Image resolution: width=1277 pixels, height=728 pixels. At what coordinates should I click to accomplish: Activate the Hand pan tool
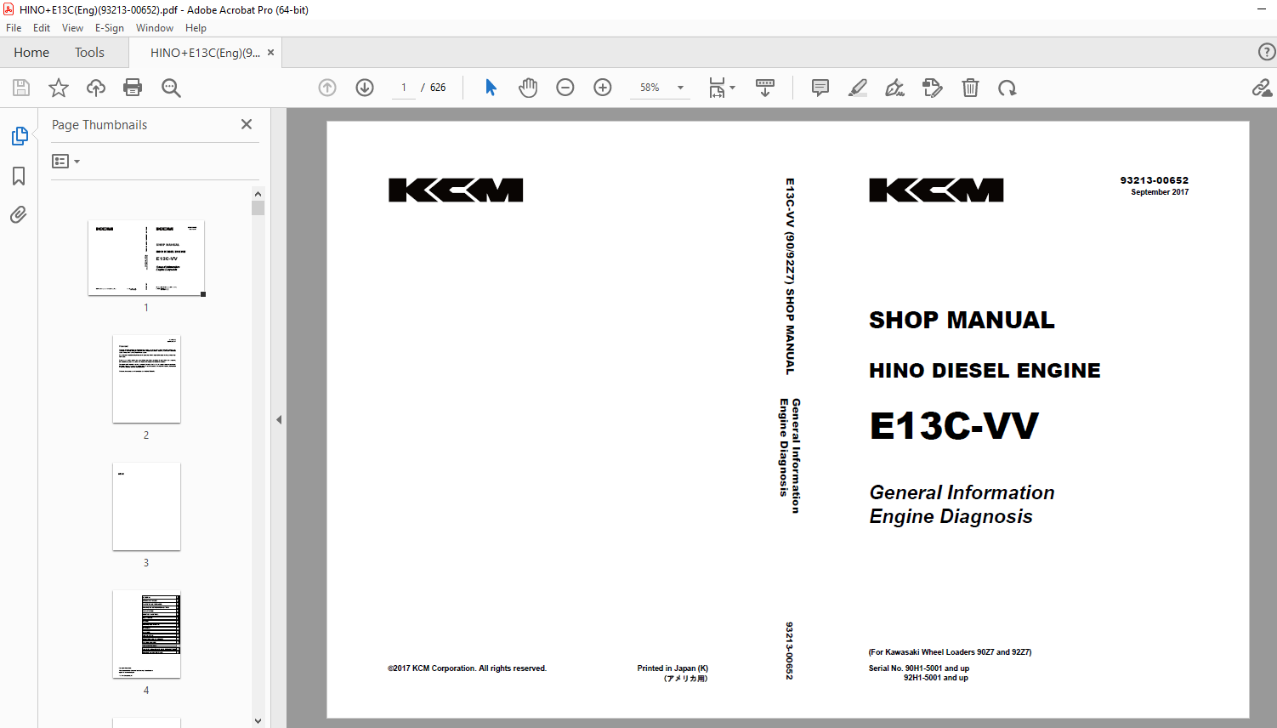tap(528, 88)
